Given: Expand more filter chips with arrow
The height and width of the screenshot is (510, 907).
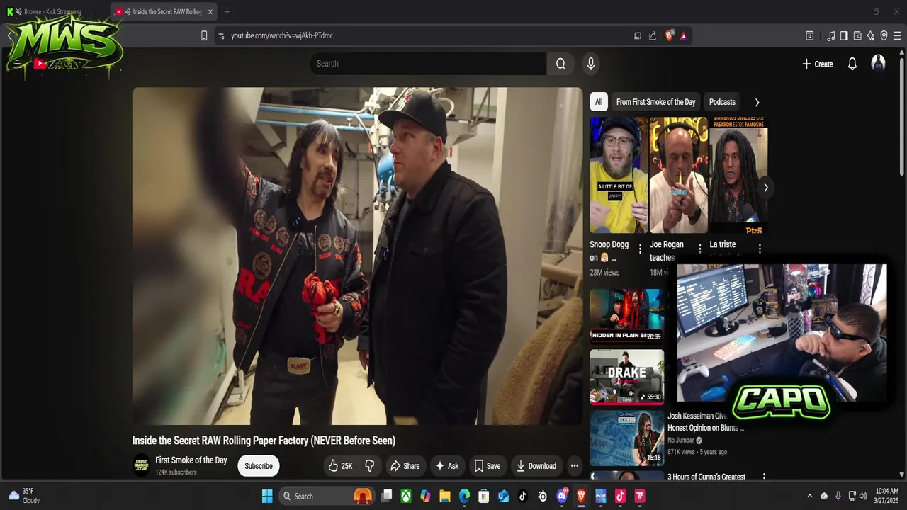Looking at the screenshot, I should [x=757, y=102].
